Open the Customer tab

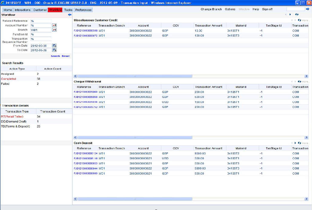coord(40,10)
